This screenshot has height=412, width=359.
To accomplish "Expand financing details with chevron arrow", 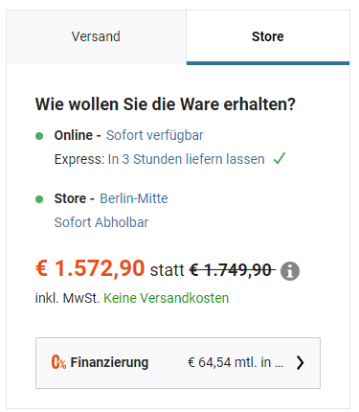I will tap(300, 363).
